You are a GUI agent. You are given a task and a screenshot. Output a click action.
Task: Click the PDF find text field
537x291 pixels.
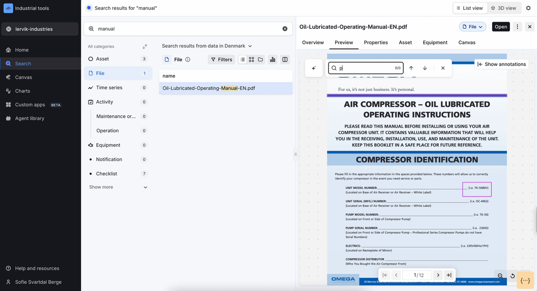click(366, 68)
